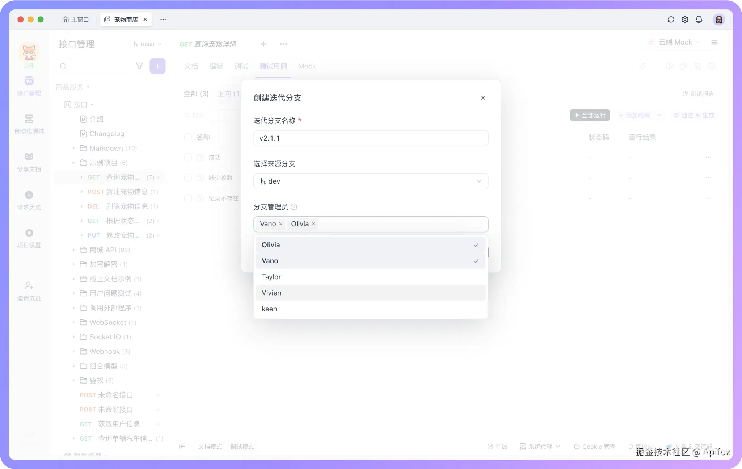Check the 成功 test case checkbox
The width and height of the screenshot is (742, 469).
coord(188,157)
